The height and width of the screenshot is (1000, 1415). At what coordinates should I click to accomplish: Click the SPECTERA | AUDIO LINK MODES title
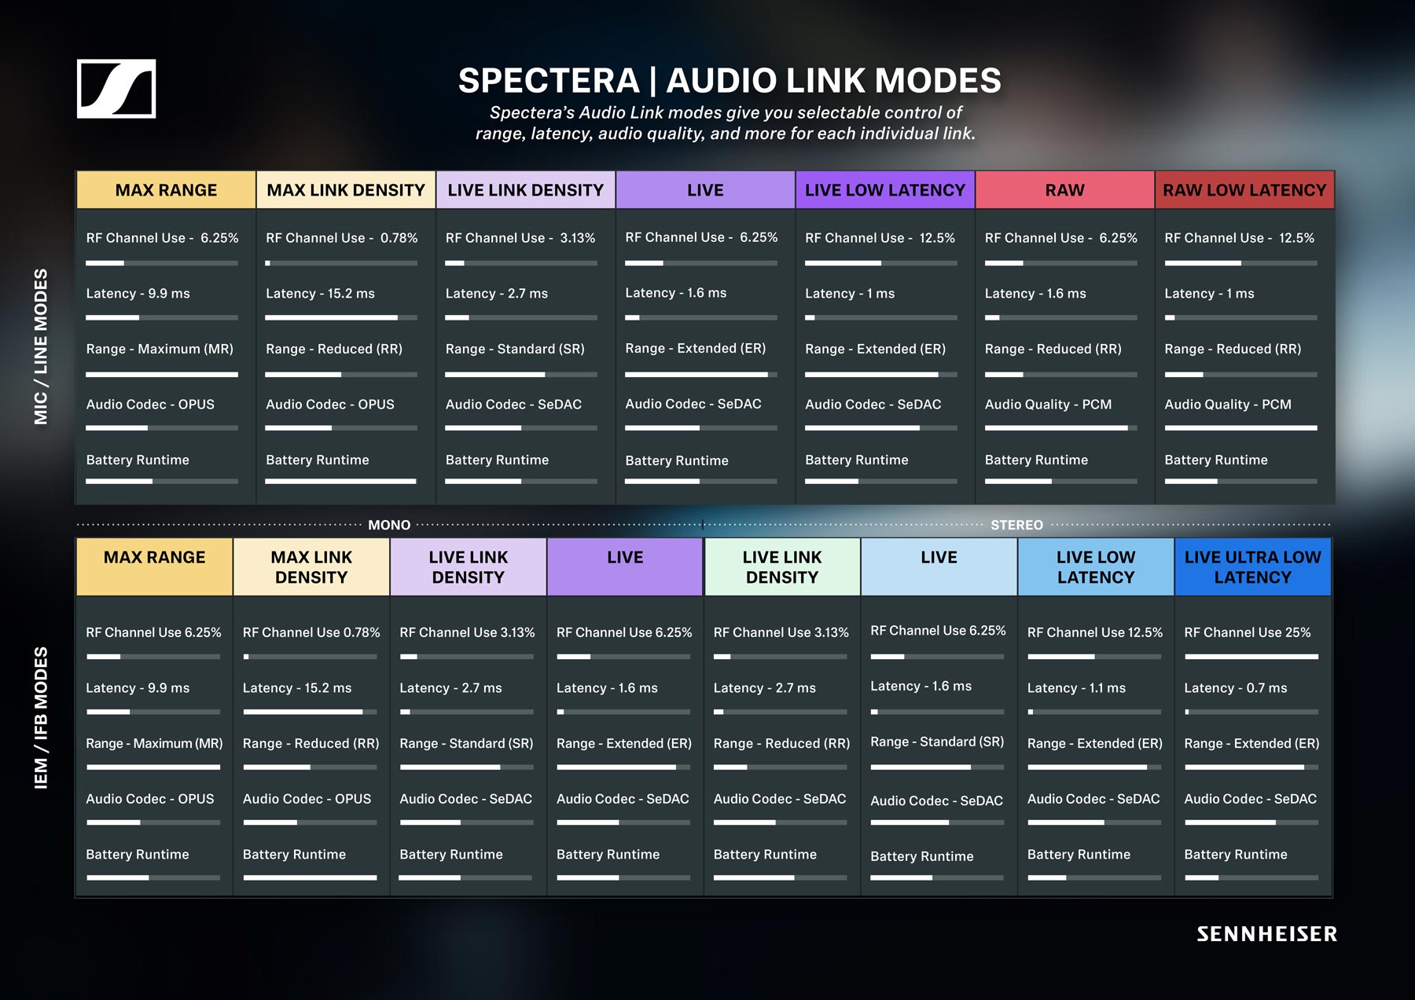tap(729, 81)
